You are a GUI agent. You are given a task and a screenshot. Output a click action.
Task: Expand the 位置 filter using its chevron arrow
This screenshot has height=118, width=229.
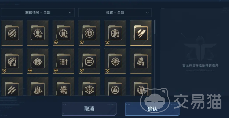click(147, 13)
